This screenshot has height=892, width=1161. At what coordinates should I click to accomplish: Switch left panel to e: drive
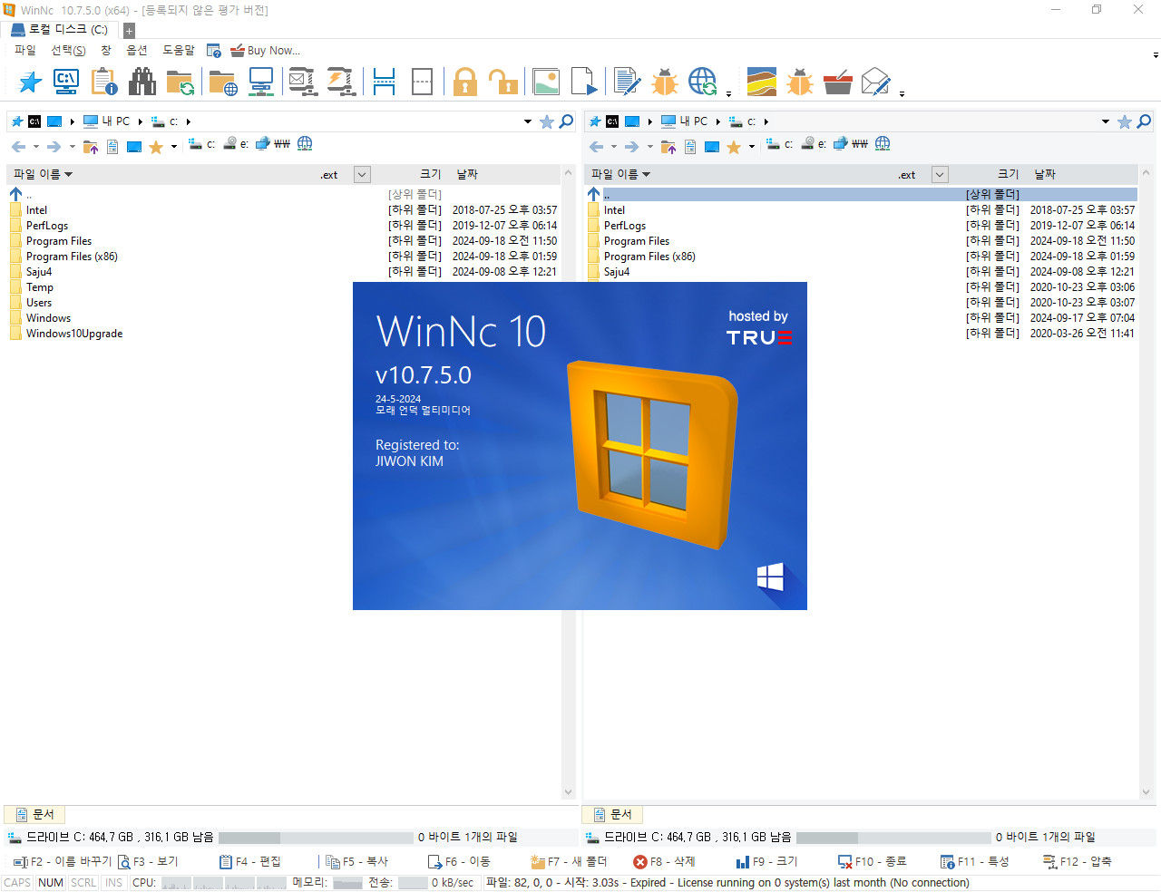click(x=237, y=144)
